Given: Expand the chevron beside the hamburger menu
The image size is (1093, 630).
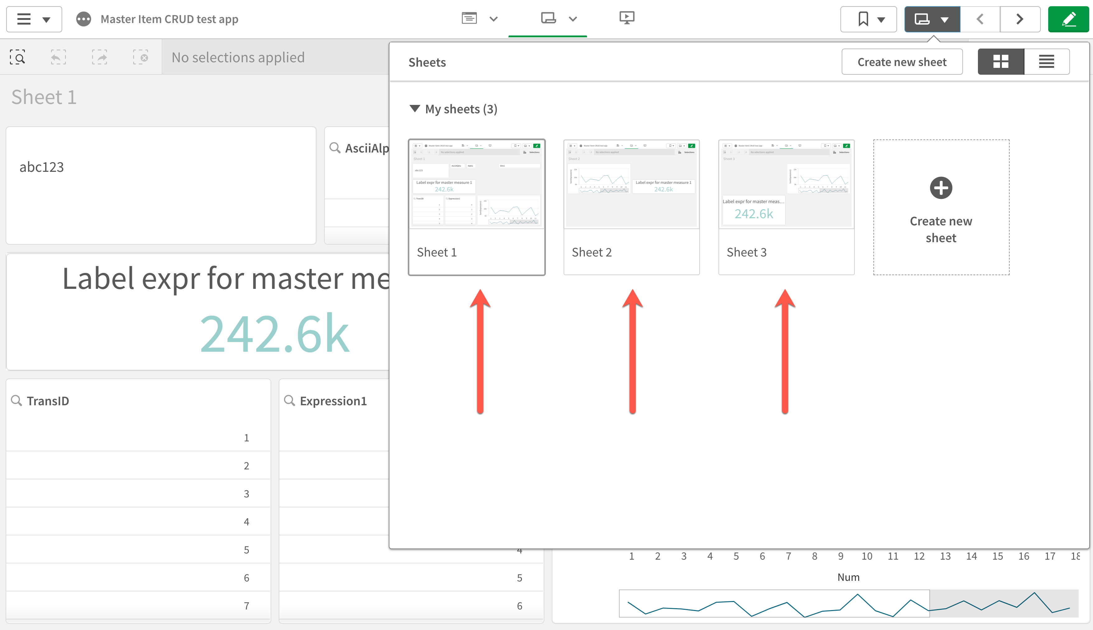Looking at the screenshot, I should [x=46, y=19].
